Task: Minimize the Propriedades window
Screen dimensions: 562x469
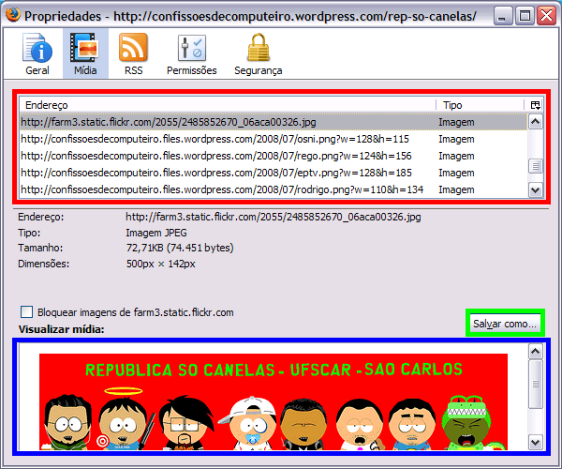Action: pos(502,16)
